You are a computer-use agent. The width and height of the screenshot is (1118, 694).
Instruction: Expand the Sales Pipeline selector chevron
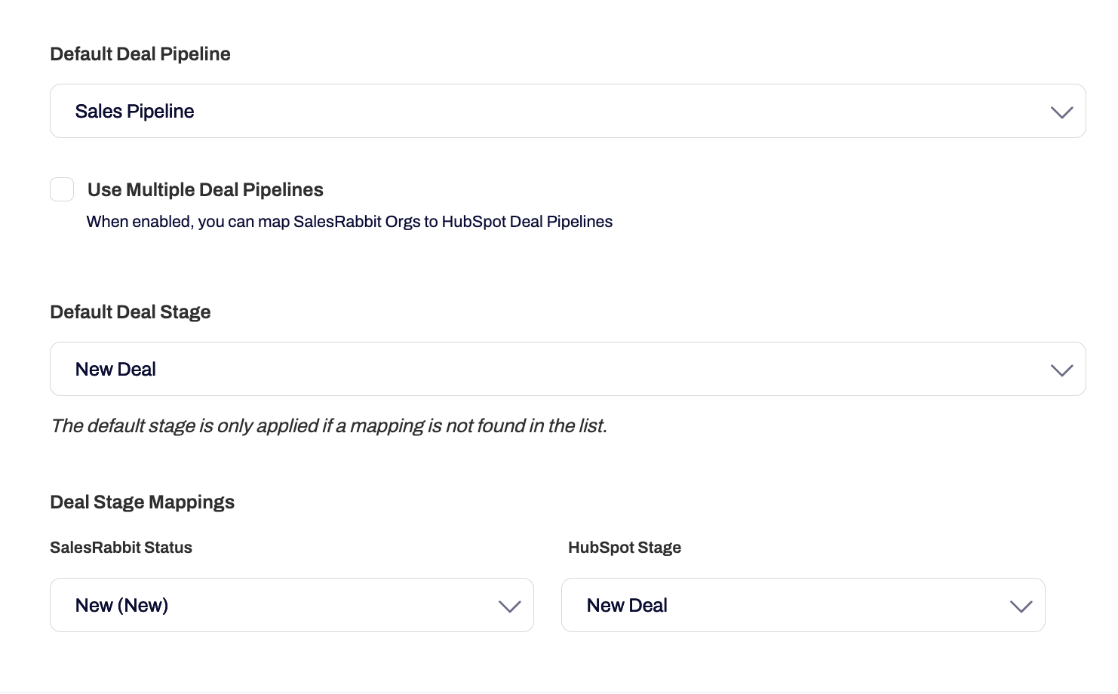[1061, 112]
